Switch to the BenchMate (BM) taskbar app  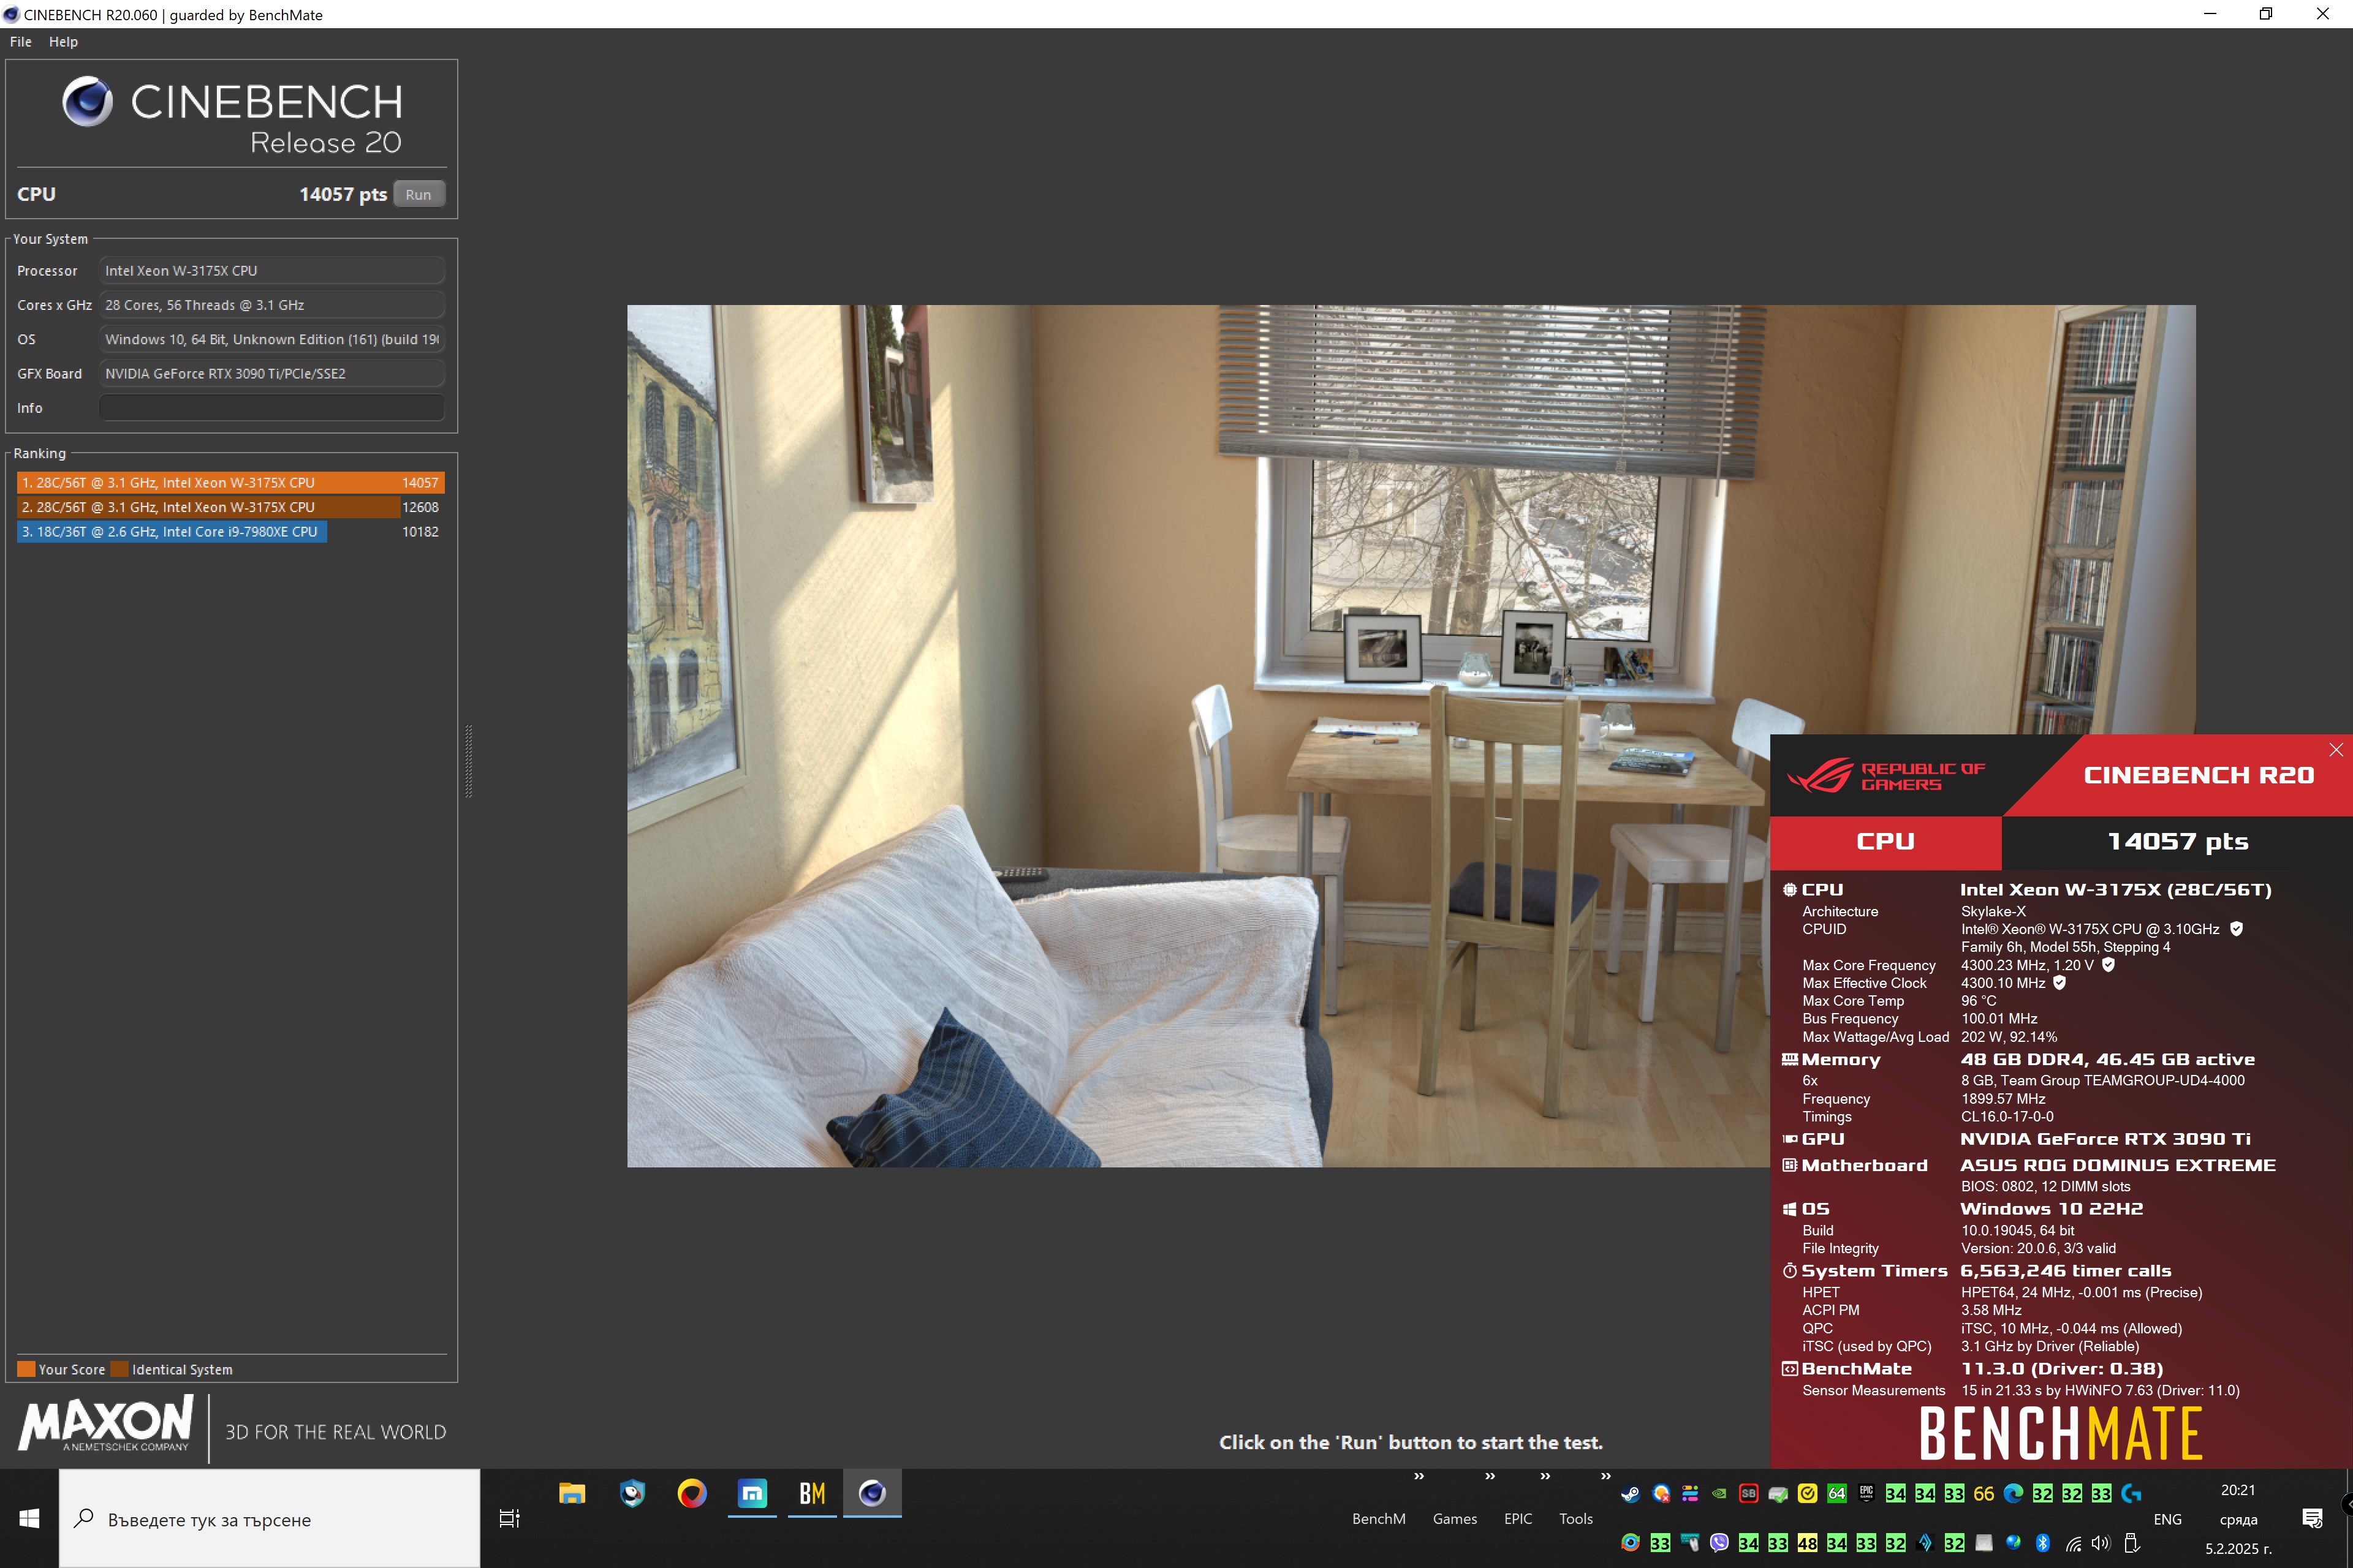pyautogui.click(x=813, y=1494)
